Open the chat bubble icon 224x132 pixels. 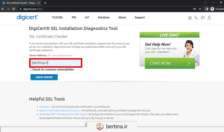(203, 18)
